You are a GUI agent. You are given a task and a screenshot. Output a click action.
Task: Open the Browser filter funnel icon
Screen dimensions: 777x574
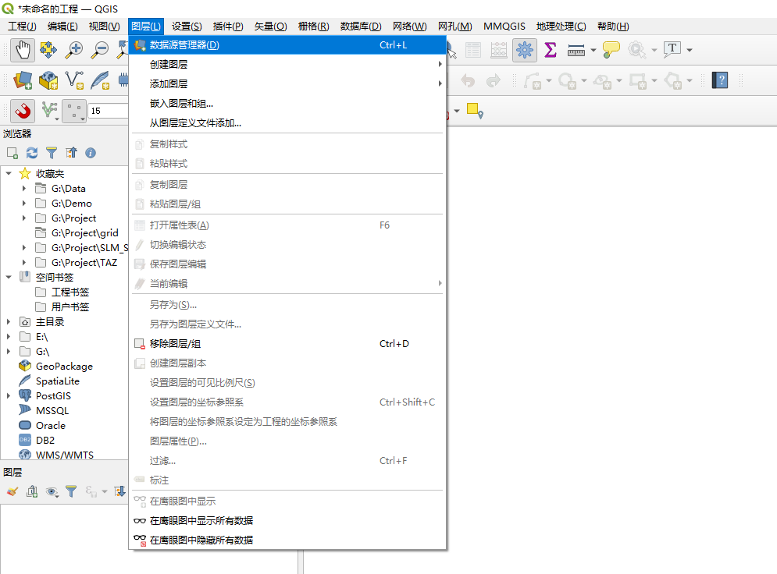coord(52,153)
